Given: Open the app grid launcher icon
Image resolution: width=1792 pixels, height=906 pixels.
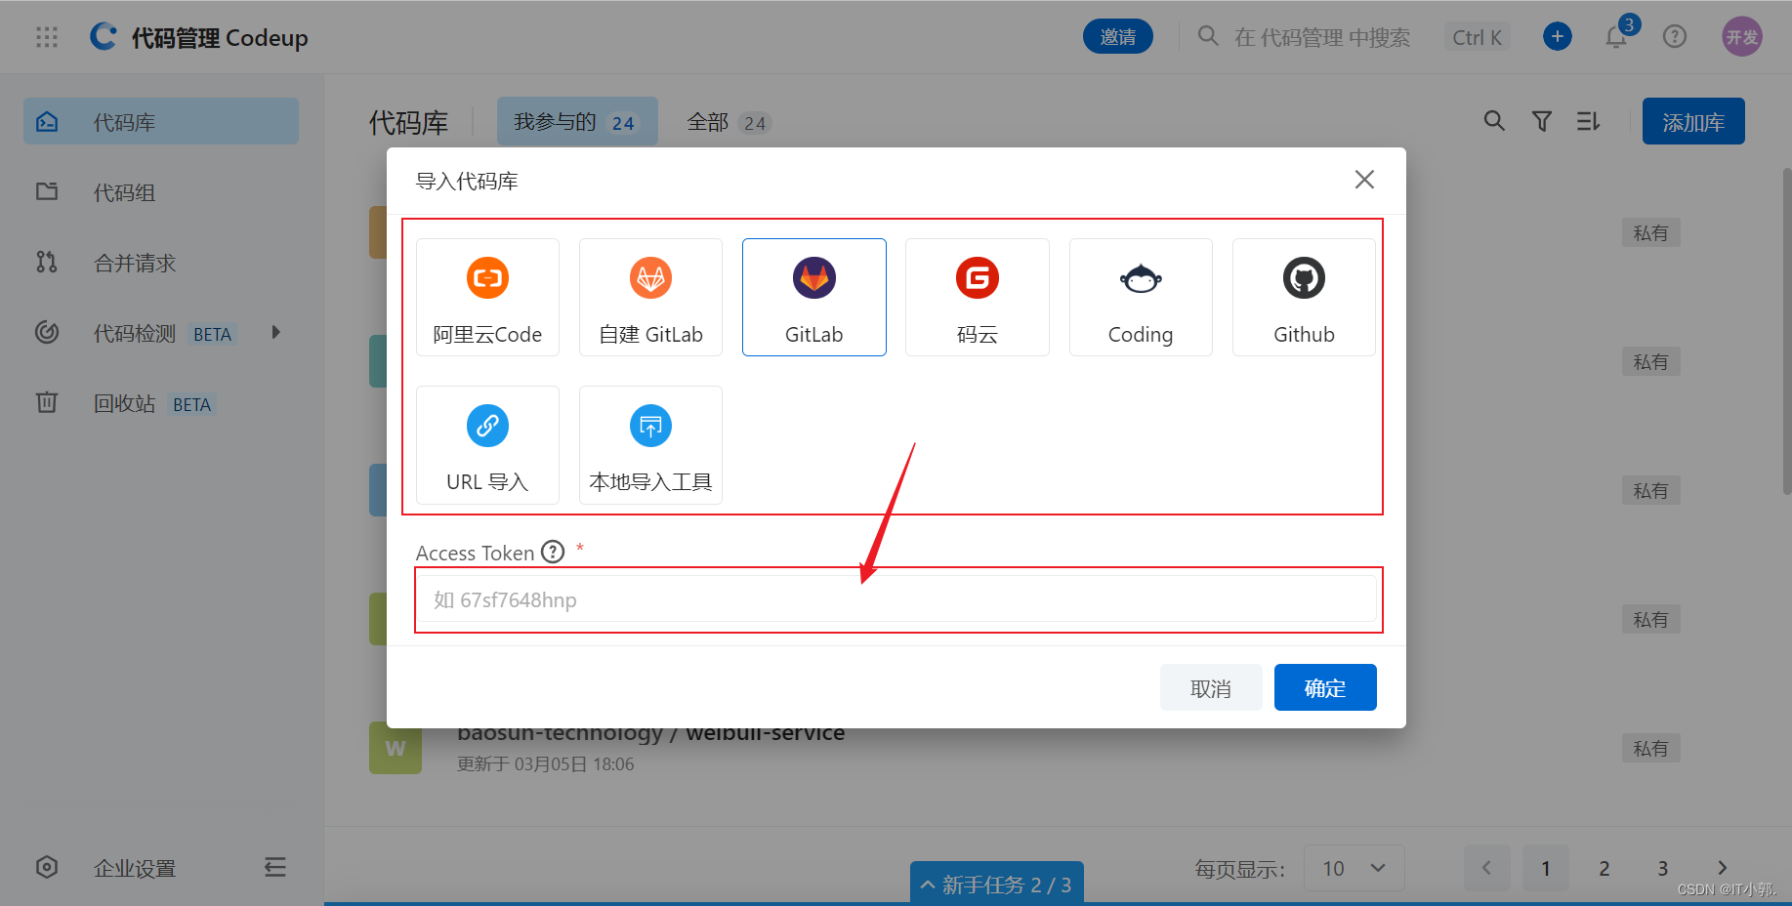Looking at the screenshot, I should tap(47, 37).
